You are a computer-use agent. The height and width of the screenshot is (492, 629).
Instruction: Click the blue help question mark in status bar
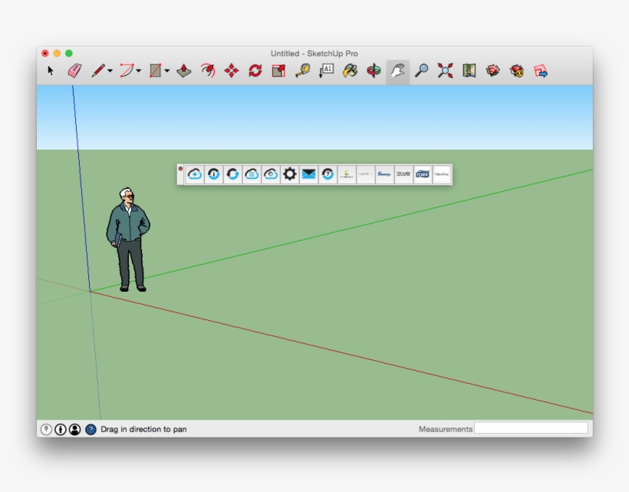(x=90, y=429)
